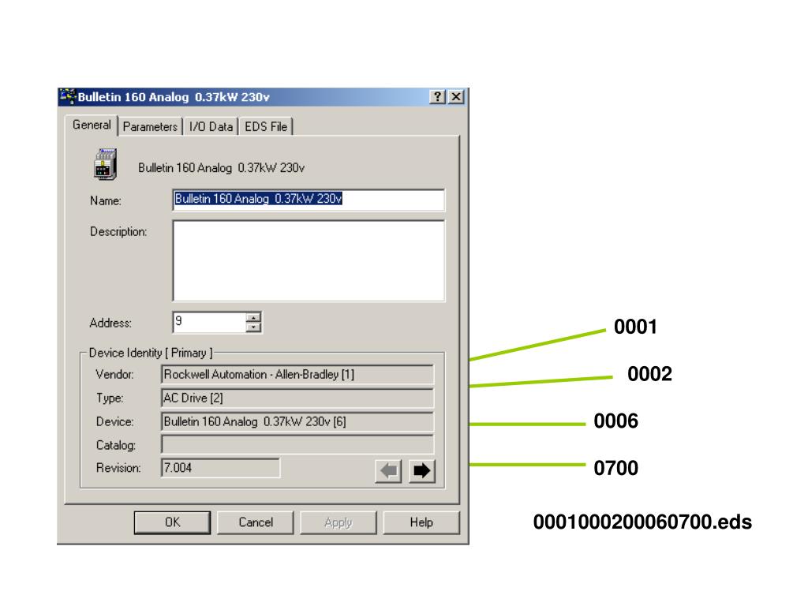Close the Bulletin 160 Analog dialog
Image resolution: width=808 pixels, height=606 pixels.
[x=456, y=97]
